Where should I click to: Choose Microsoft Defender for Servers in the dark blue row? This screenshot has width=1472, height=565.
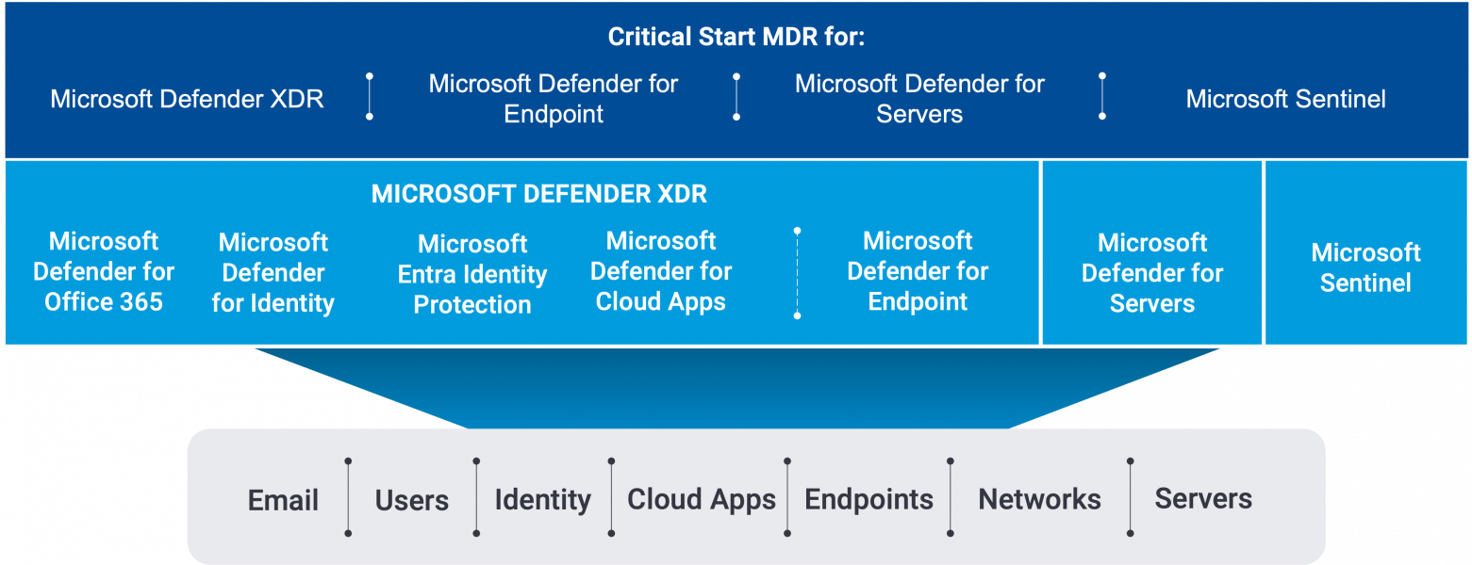[919, 99]
